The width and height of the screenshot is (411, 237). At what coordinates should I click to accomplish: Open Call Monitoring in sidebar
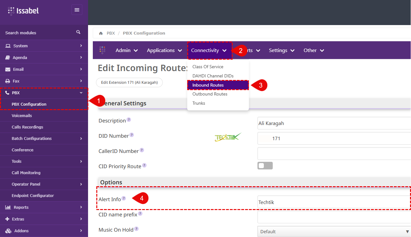tap(26, 173)
